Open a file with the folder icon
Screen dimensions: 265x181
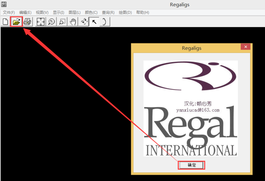pyautogui.click(x=16, y=22)
